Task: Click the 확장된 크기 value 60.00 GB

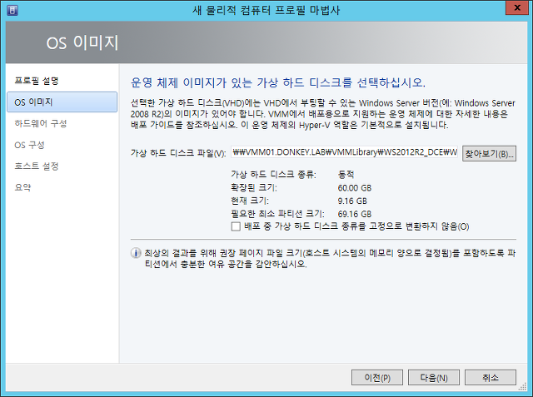Action: click(355, 188)
